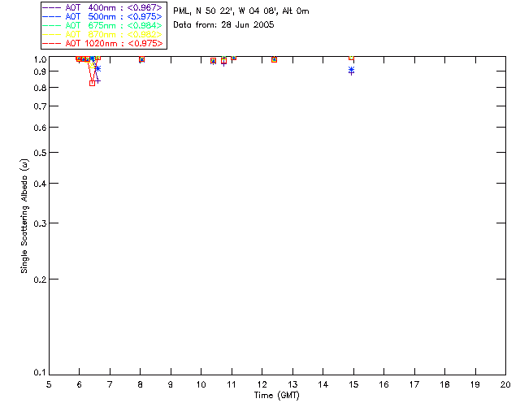This screenshot has width=520, height=416.
Task: Click the red square marker near 0.8 albedo
Action: click(x=92, y=83)
